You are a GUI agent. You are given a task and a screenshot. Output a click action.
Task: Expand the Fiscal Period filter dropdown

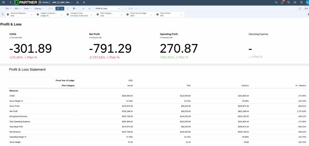(181, 14)
